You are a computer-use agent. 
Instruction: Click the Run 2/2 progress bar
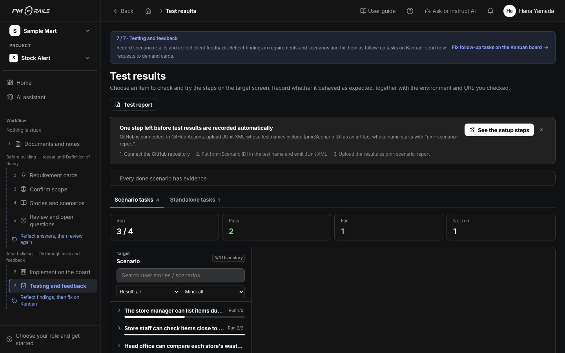[184, 335]
